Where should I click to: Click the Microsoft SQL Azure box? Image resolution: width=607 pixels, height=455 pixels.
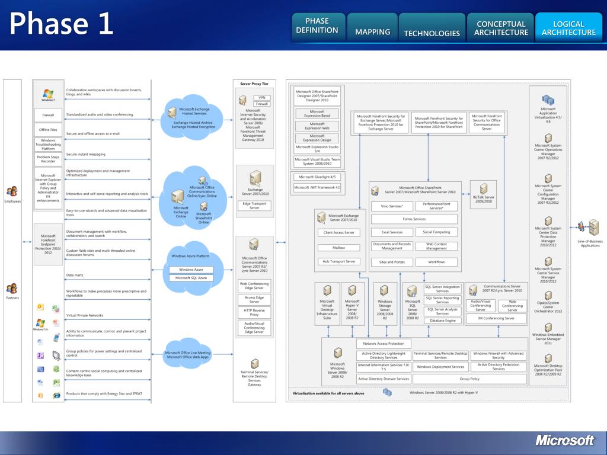point(191,278)
